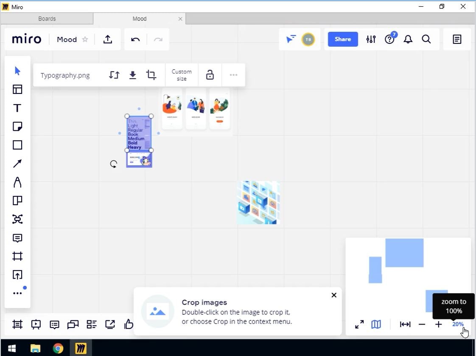Select the Text tool

pos(17,108)
